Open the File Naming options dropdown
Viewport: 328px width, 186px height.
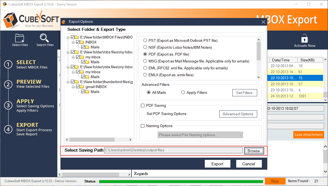pyautogui.click(x=200, y=135)
